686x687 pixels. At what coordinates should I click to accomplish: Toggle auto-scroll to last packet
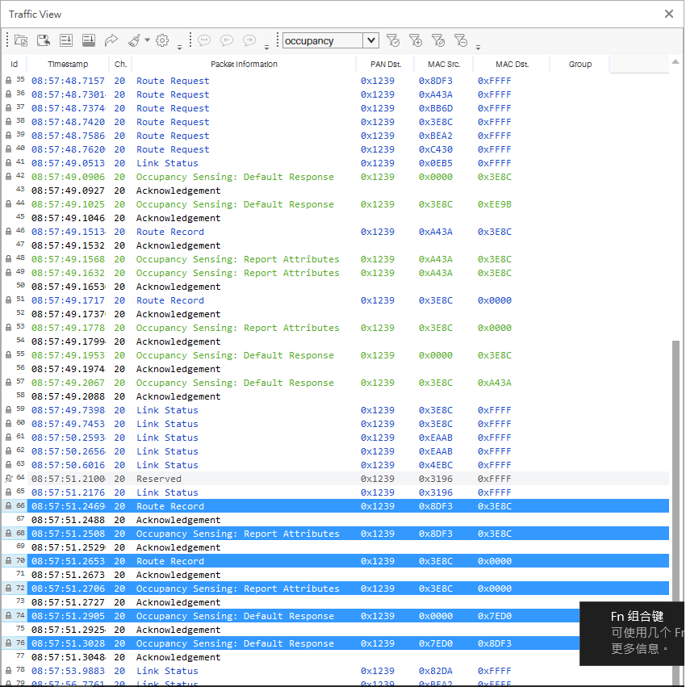66,40
